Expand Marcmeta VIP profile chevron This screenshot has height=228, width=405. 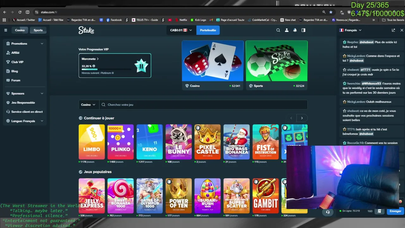tap(97, 59)
